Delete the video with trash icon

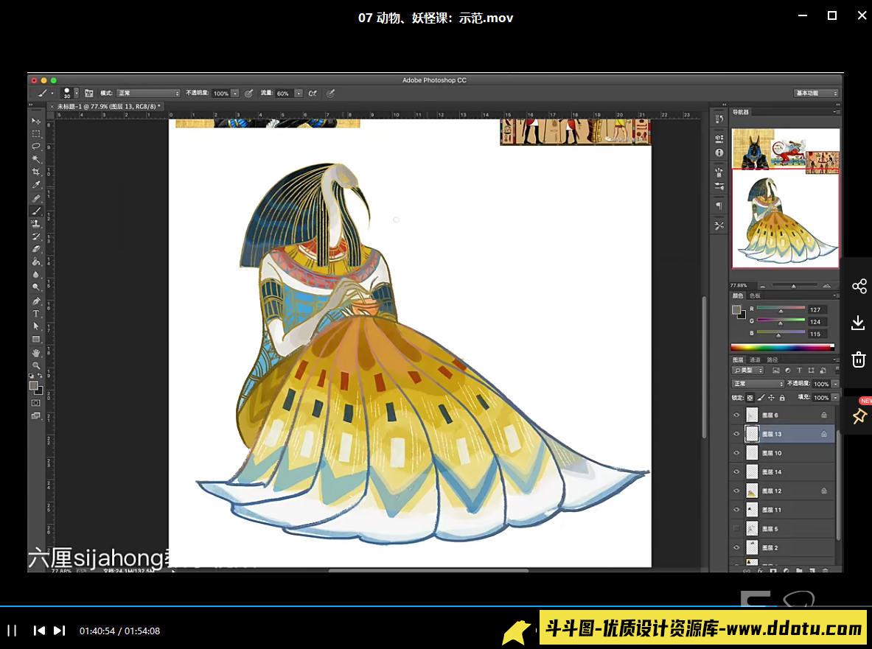[859, 359]
